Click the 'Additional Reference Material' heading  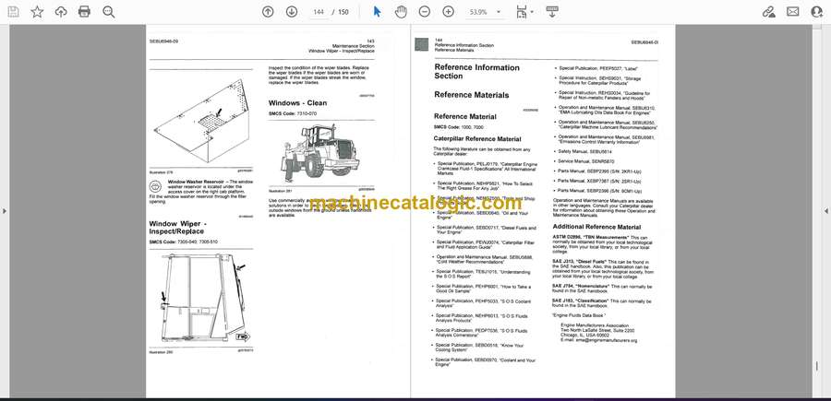[596, 227]
